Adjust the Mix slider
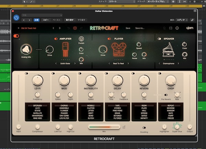 pos(104,127)
